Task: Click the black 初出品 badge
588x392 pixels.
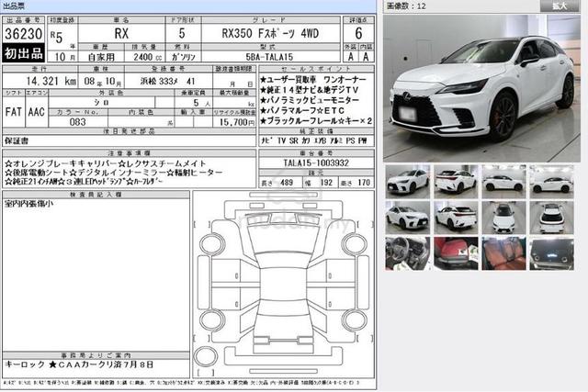Action: pyautogui.click(x=23, y=53)
